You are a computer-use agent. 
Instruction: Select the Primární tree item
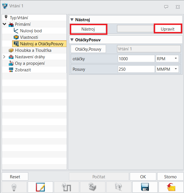(x=23, y=24)
